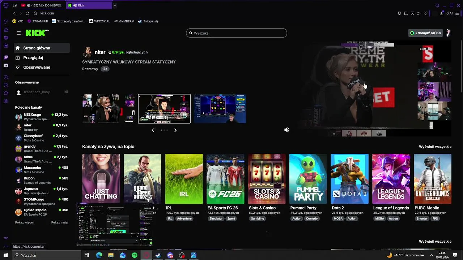Open Opera workspaces icon beside tabs
This screenshot has height=260, width=463.
point(15,5)
